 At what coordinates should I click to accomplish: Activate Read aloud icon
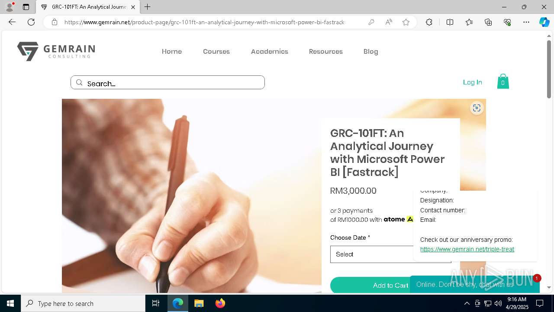389,22
